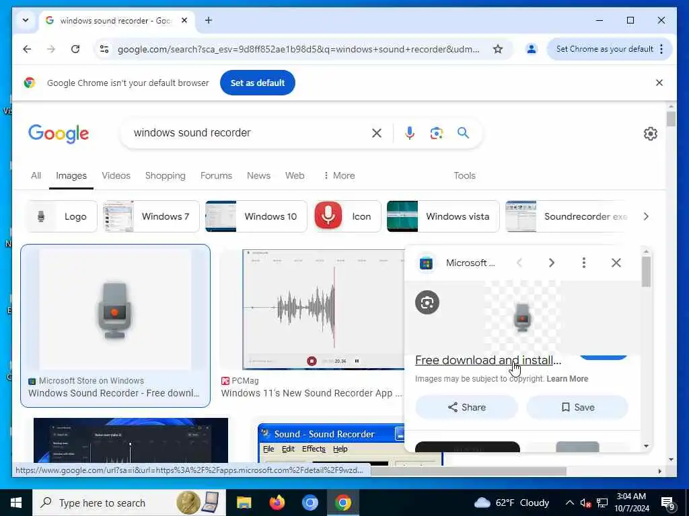This screenshot has height=516, width=689.
Task: Open site information icon in address bar
Action: point(104,49)
